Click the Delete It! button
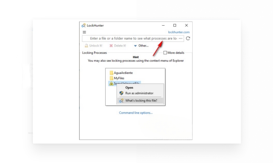 tap(118, 46)
